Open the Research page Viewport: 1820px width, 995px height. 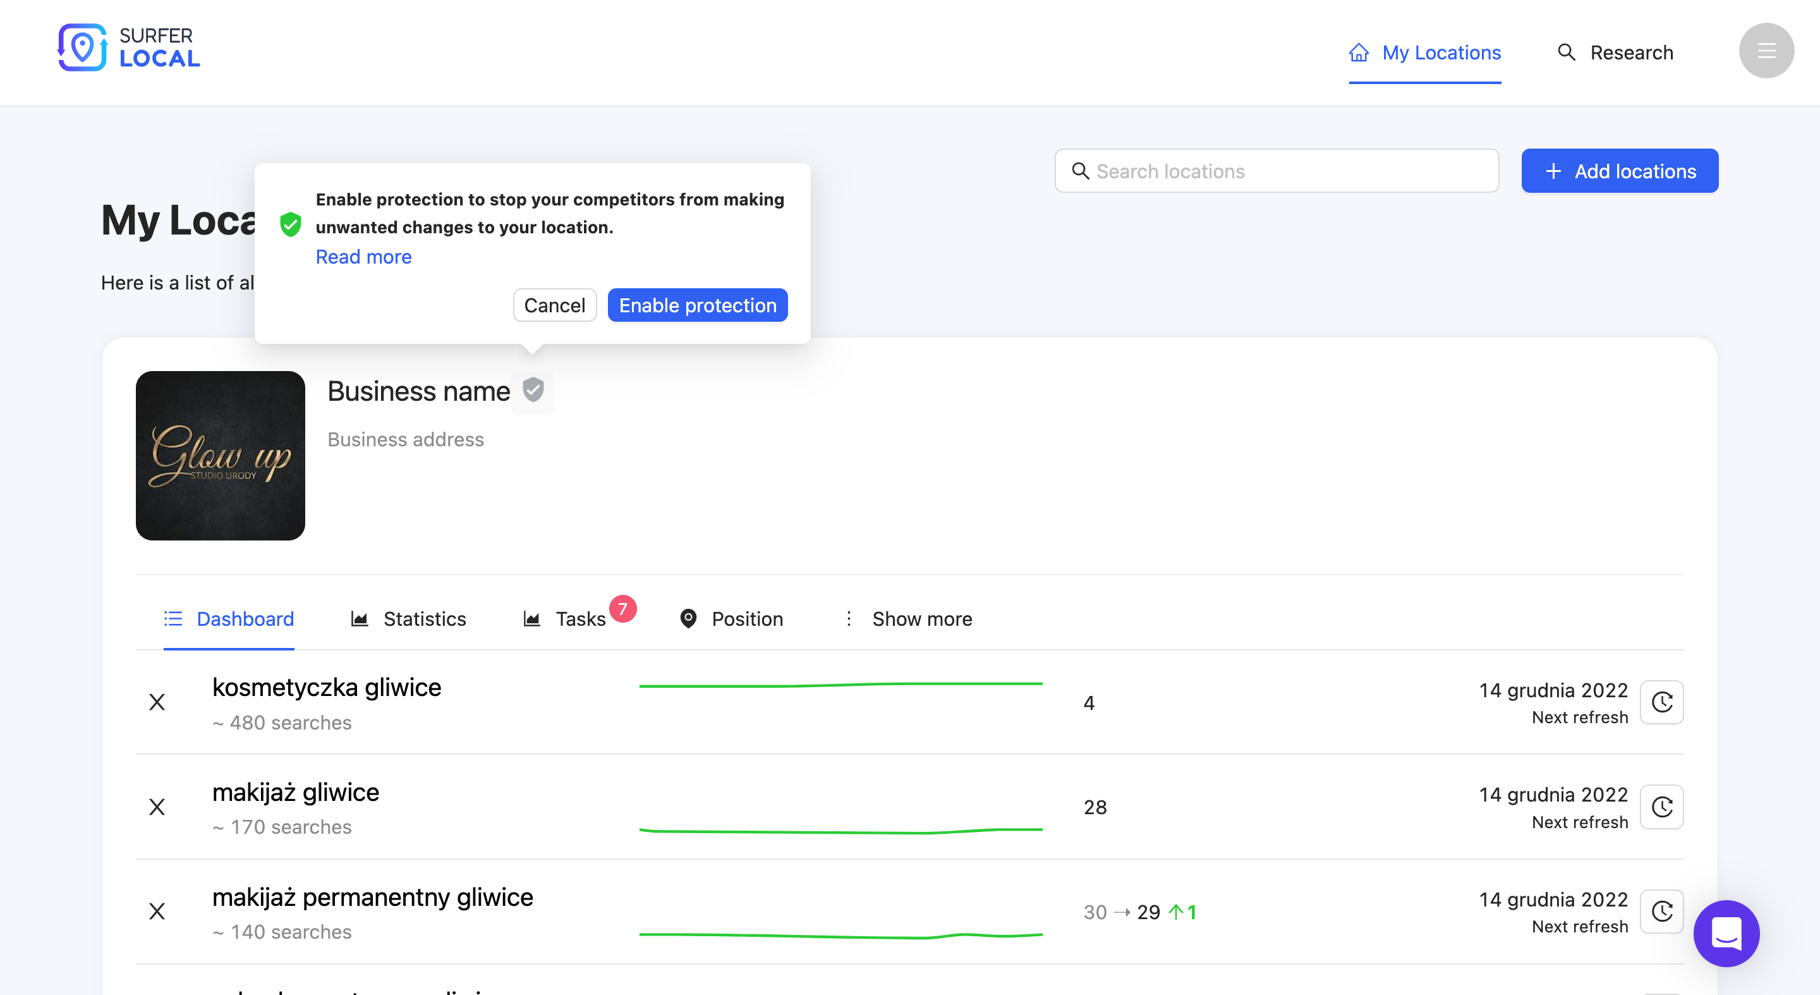tap(1615, 52)
